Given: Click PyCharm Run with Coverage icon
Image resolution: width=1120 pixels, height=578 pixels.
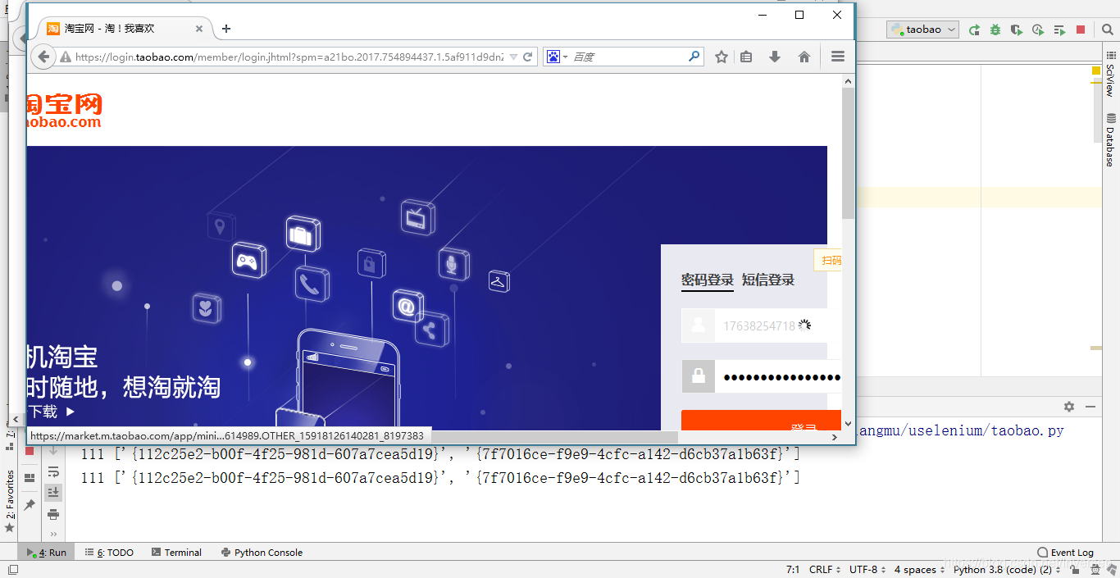Looking at the screenshot, I should point(1017,30).
